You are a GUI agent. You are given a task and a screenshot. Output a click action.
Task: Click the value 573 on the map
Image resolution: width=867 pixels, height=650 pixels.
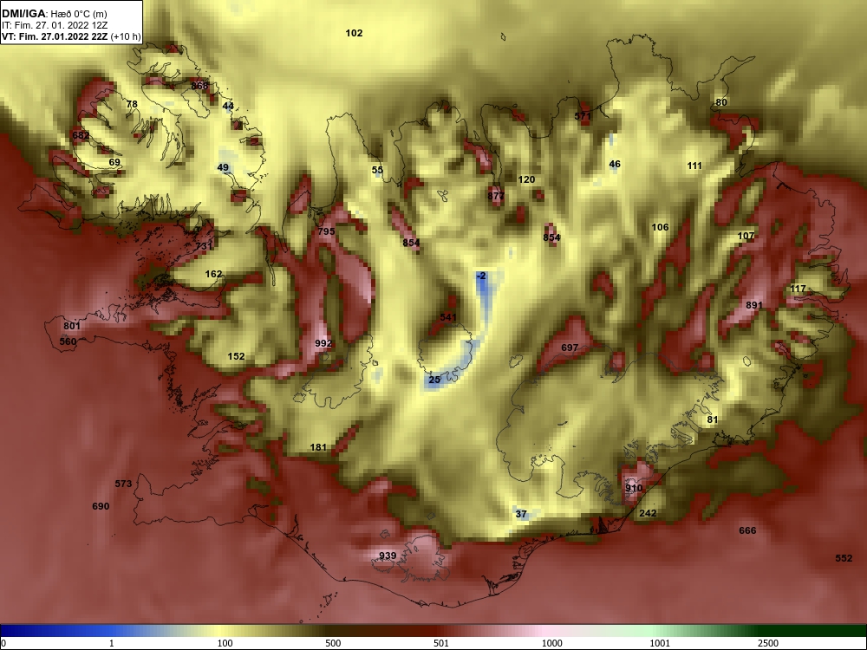click(123, 484)
